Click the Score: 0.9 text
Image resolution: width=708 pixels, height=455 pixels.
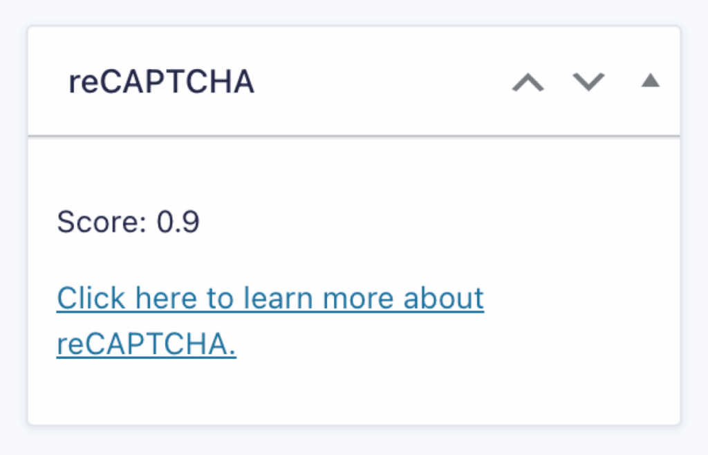[x=127, y=222]
